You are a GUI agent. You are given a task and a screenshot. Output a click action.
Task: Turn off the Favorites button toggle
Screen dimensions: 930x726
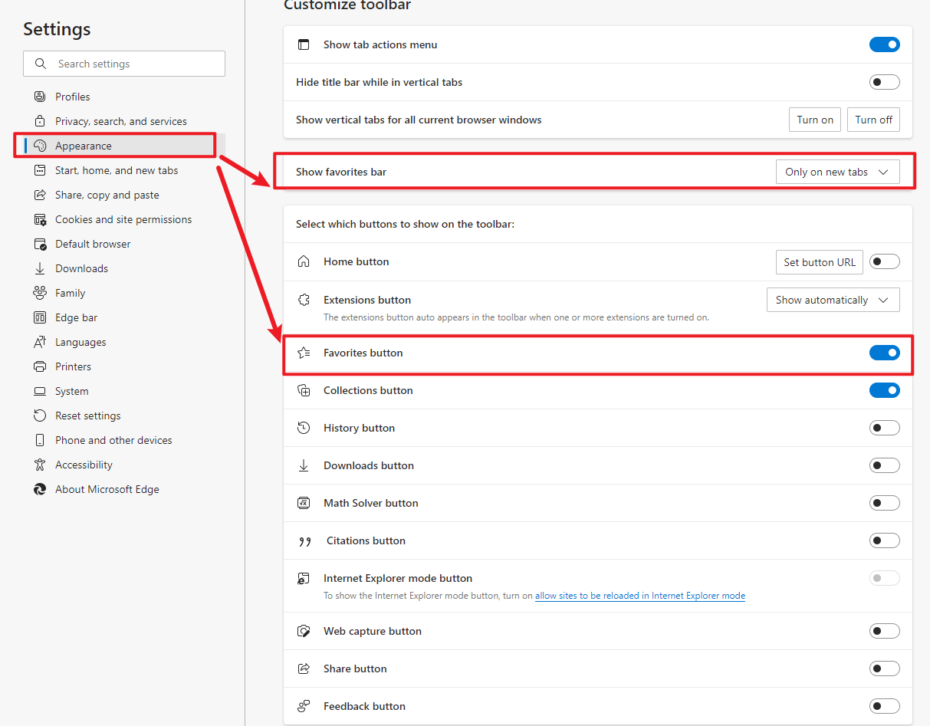pos(885,353)
